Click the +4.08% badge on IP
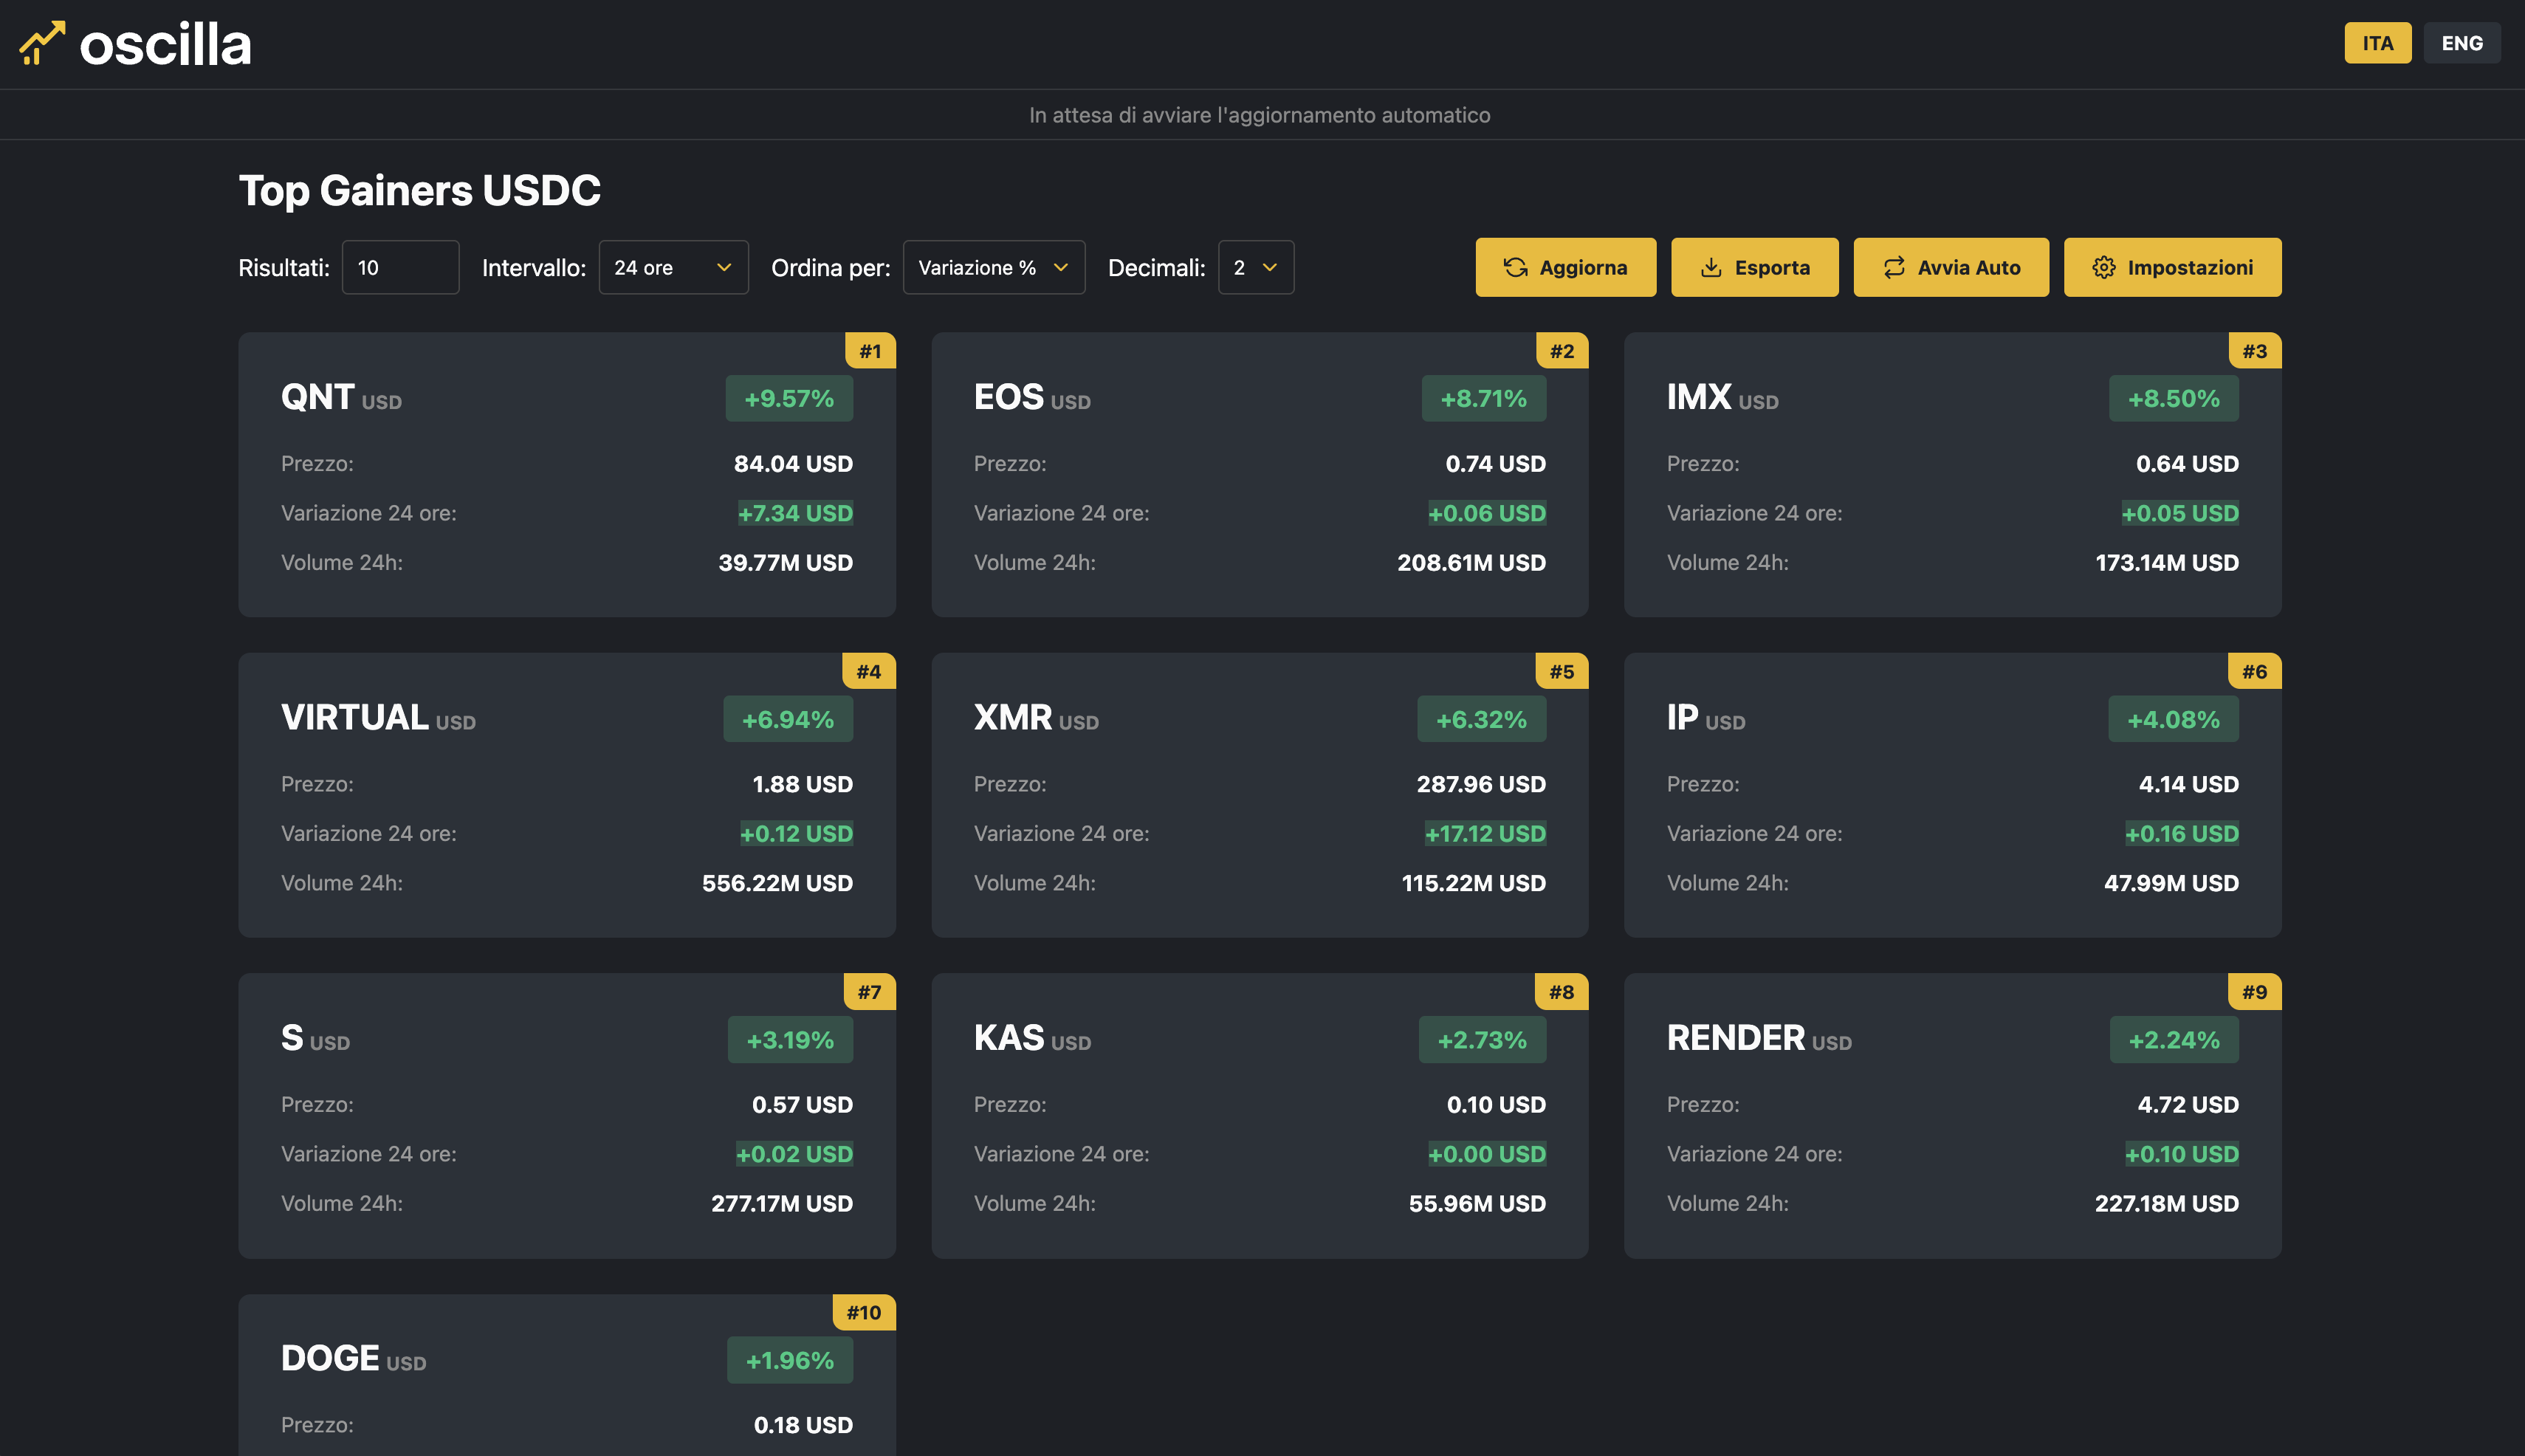 (2173, 718)
